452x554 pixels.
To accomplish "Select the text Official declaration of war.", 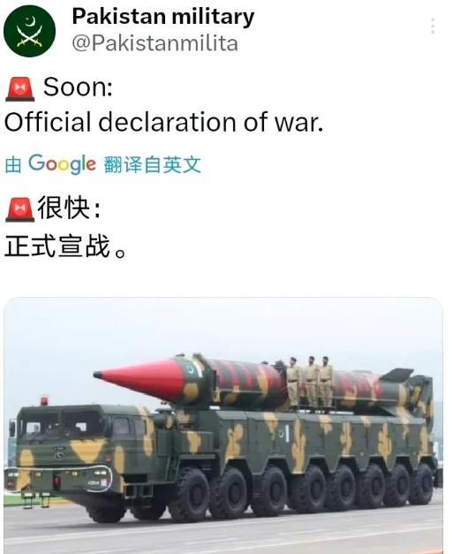I will [163, 122].
